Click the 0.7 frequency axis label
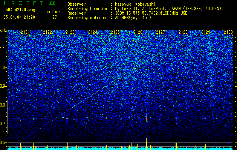The image size is (237, 150). (3, 124)
